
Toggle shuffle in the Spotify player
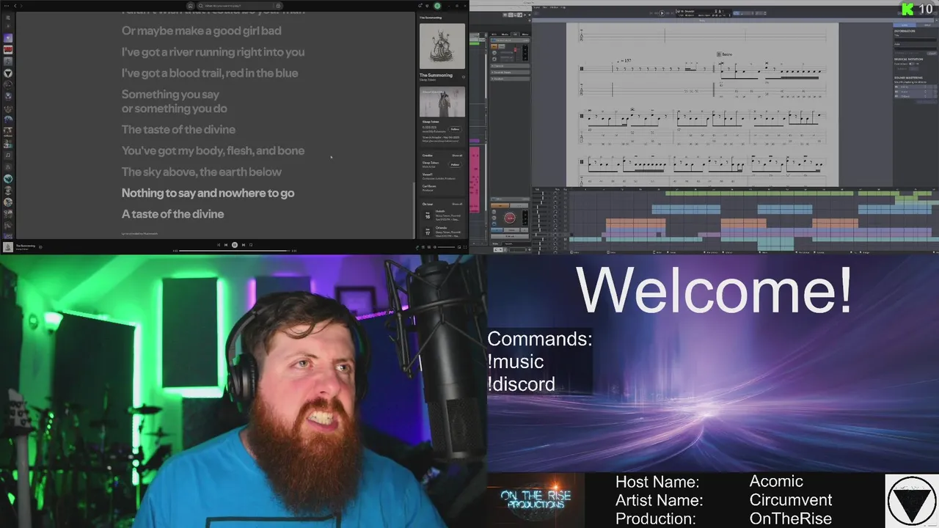click(218, 245)
